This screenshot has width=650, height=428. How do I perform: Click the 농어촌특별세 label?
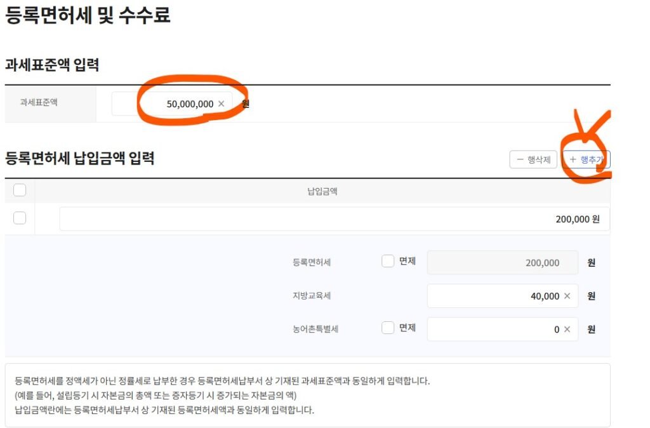[315, 329]
